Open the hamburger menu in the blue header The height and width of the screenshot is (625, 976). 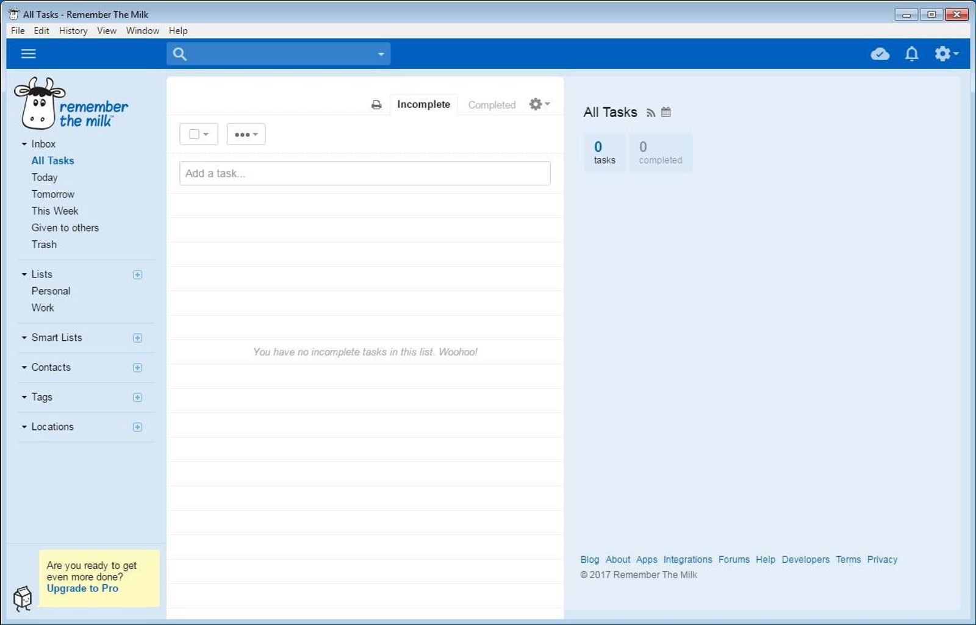pos(29,54)
